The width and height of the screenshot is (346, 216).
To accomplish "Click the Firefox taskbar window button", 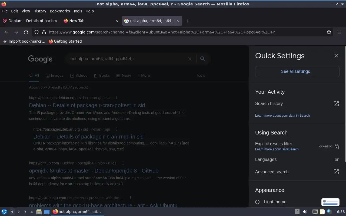I will click(x=77, y=212).
